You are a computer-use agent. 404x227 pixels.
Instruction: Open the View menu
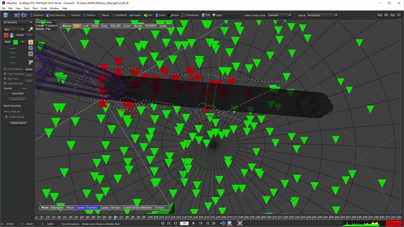[x=18, y=9]
